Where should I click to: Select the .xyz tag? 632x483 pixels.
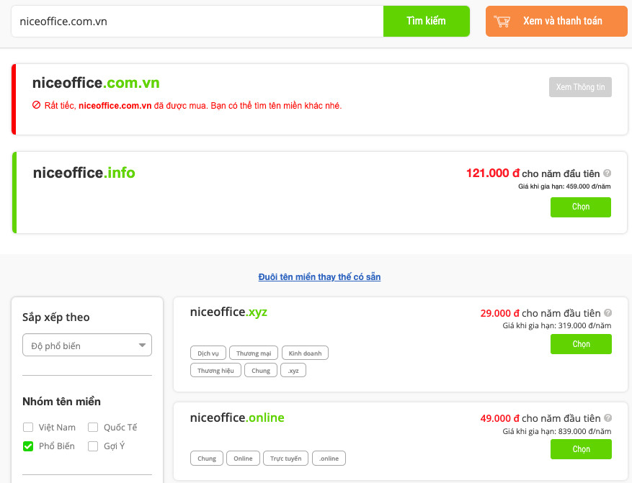[293, 370]
